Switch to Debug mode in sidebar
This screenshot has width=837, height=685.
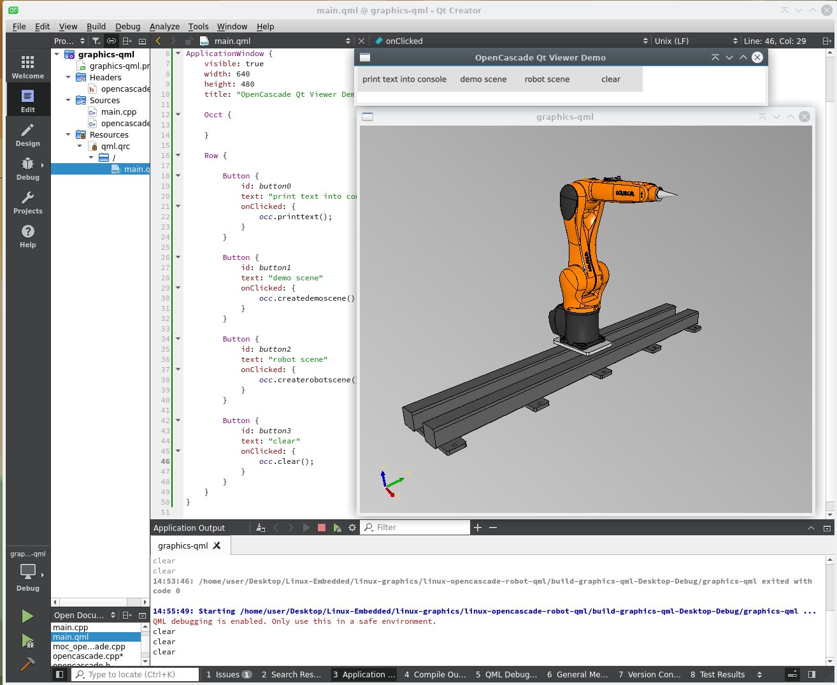coord(27,169)
